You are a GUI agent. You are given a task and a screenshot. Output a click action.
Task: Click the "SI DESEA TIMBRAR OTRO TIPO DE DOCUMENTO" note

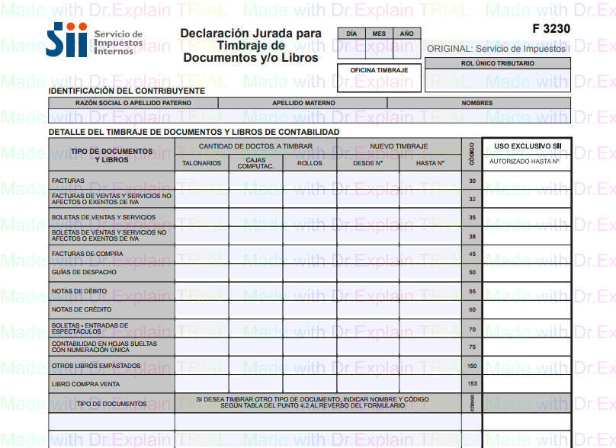313,402
